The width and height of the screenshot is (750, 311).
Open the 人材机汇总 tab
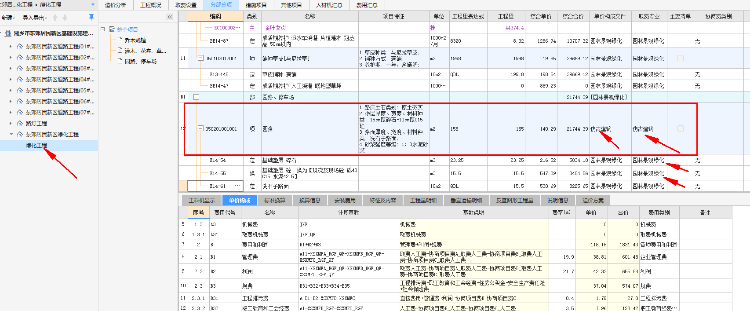click(x=329, y=5)
